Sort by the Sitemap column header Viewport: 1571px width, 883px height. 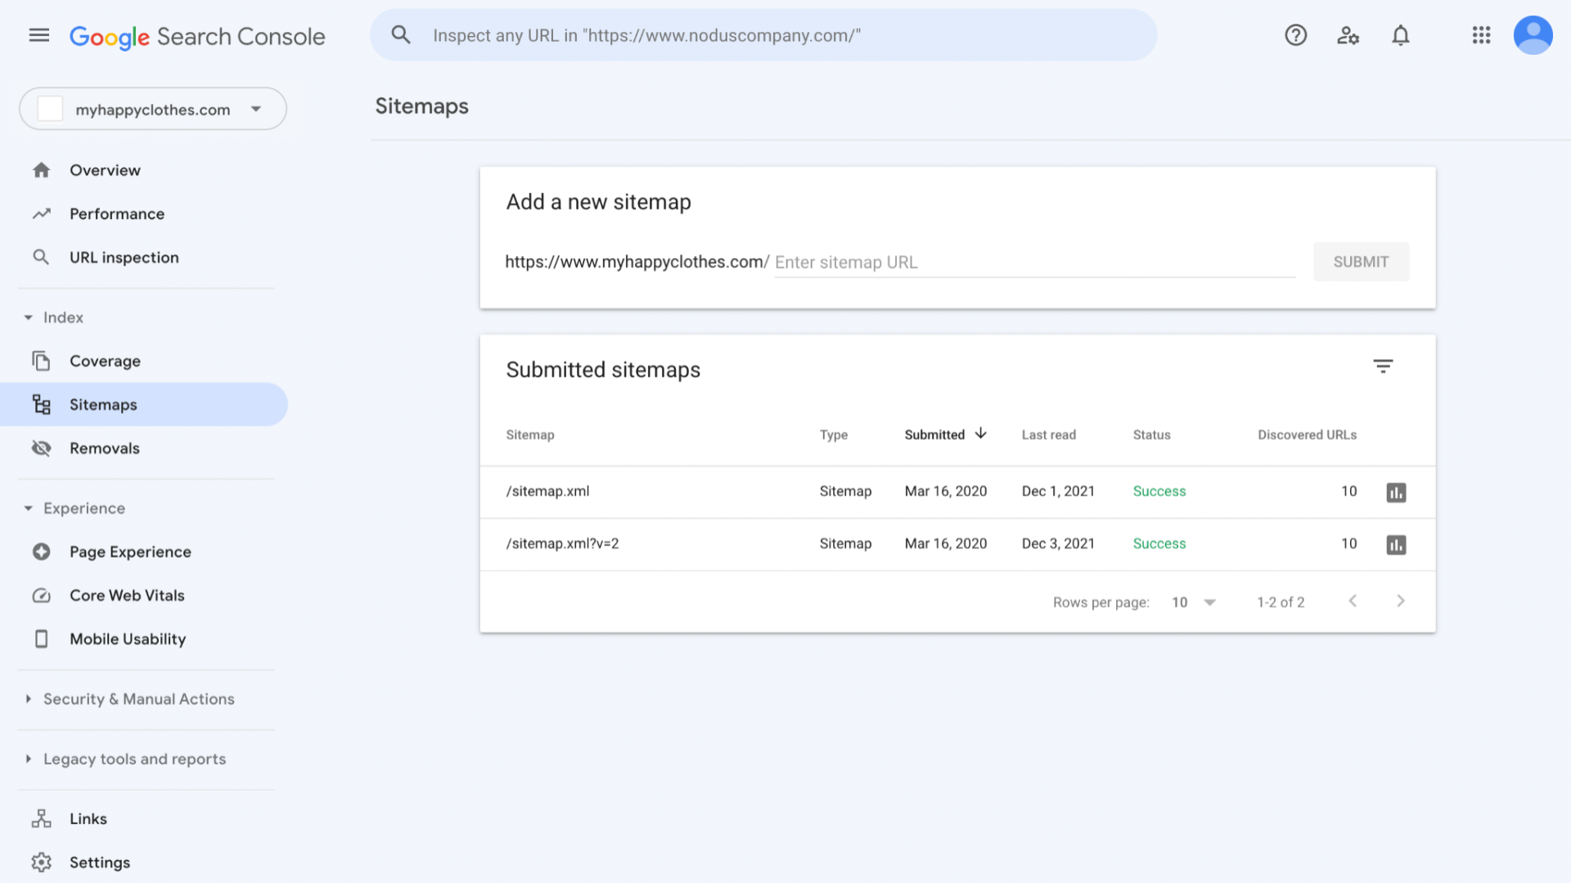tap(529, 435)
